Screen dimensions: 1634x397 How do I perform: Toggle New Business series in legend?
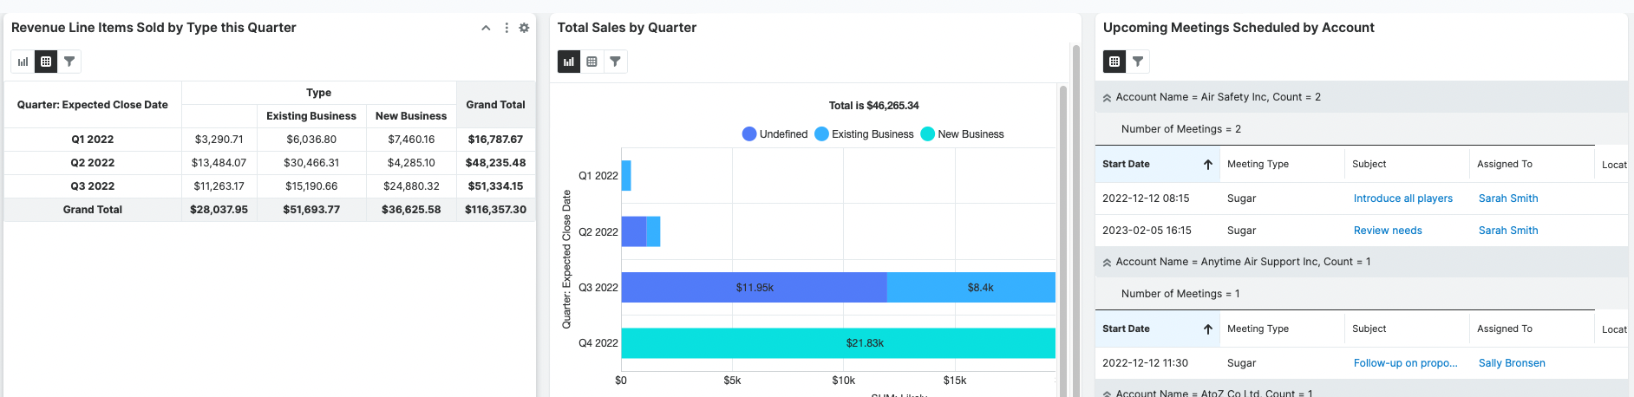click(962, 134)
